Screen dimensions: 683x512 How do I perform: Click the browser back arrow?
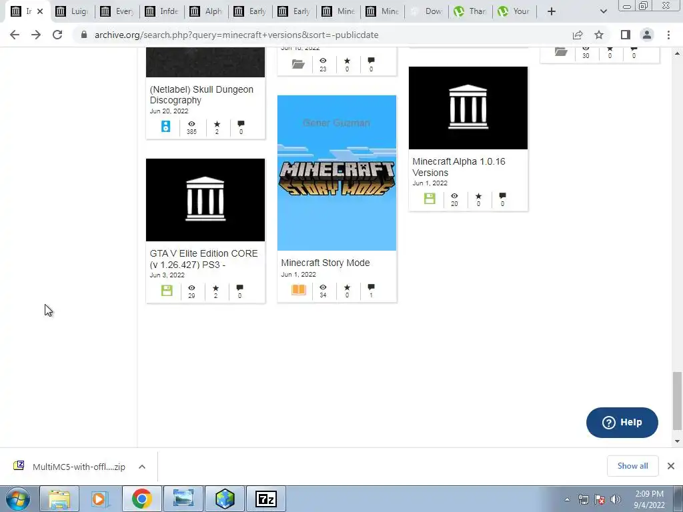15,35
